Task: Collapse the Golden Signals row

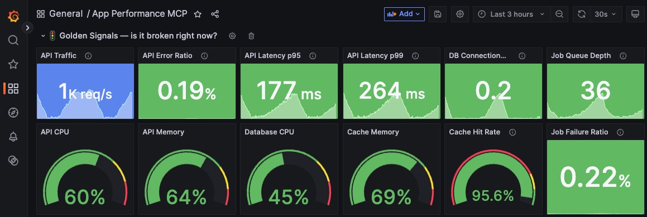Action: coord(43,36)
